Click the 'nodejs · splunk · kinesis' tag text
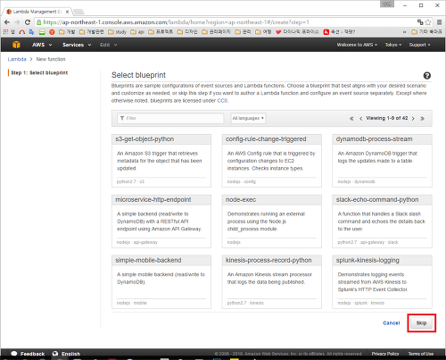Image resolution: width=446 pixels, height=360 pixels. click(x=361, y=303)
